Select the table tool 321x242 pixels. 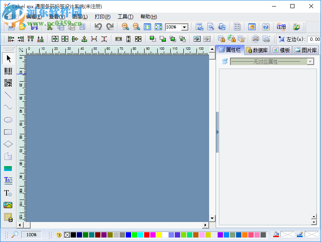(x=8, y=217)
